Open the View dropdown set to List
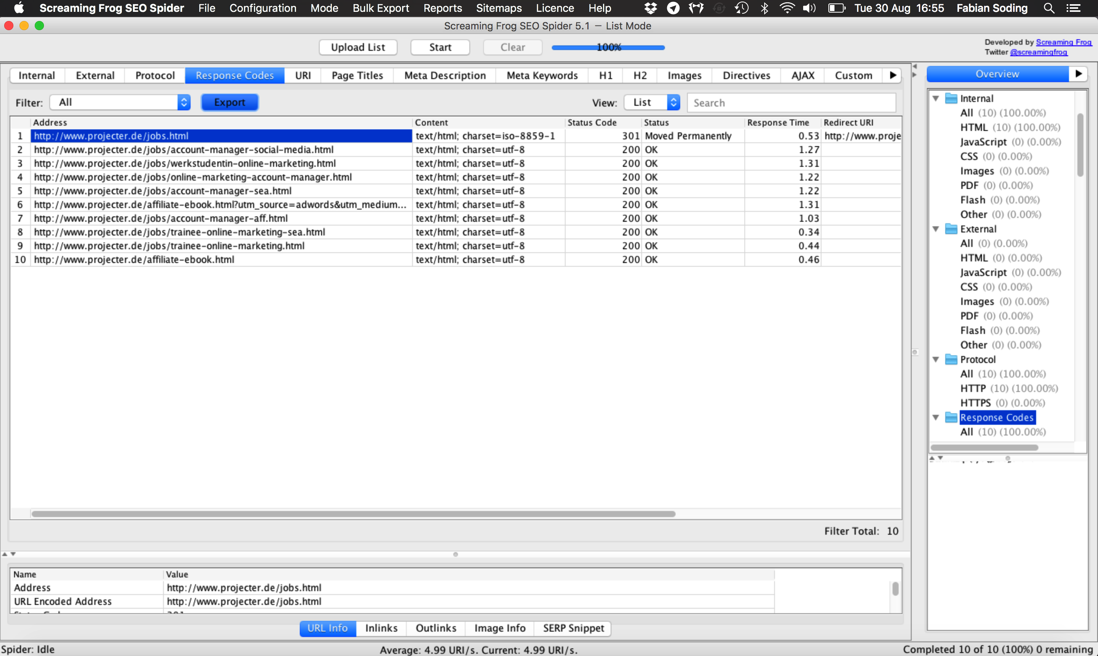Image resolution: width=1098 pixels, height=656 pixels. 652,103
